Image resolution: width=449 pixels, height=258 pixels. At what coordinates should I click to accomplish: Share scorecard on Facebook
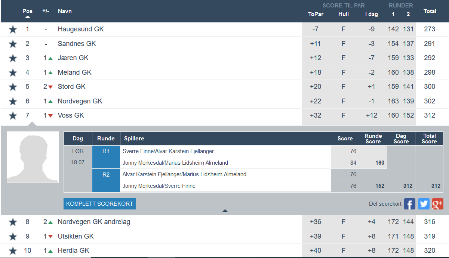(410, 204)
